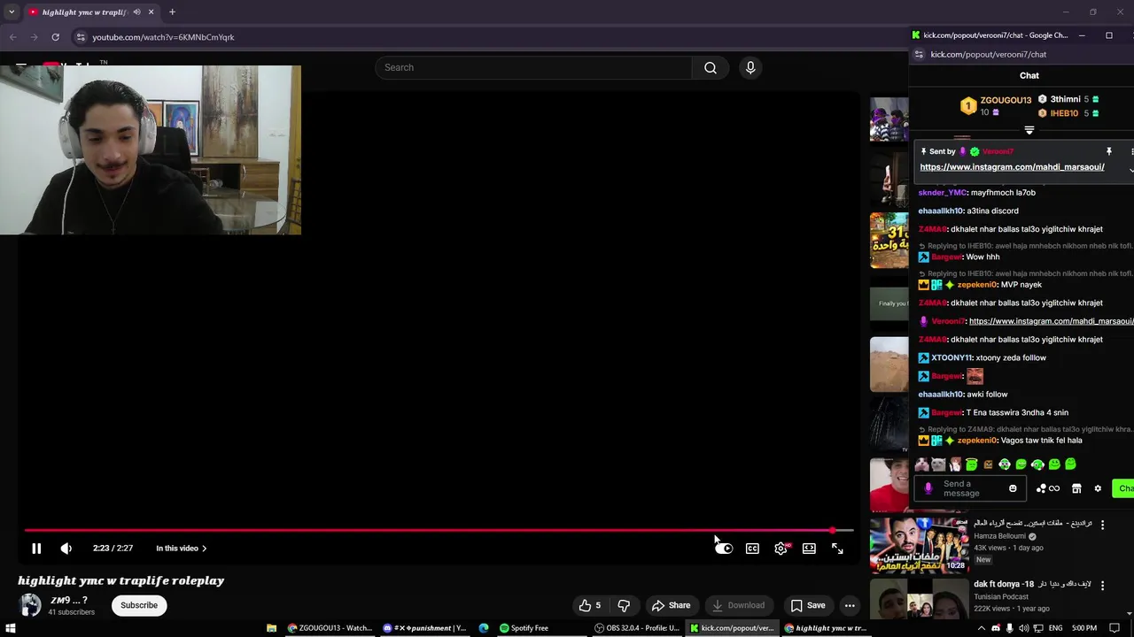Screen dimensions: 1134x637
Task: Open Windows Start menu
Action: [x=11, y=628]
